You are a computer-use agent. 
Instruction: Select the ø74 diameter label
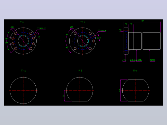point(124,60)
